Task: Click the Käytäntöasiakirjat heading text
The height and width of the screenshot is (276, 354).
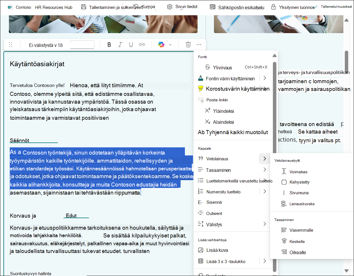Action: click(37, 64)
